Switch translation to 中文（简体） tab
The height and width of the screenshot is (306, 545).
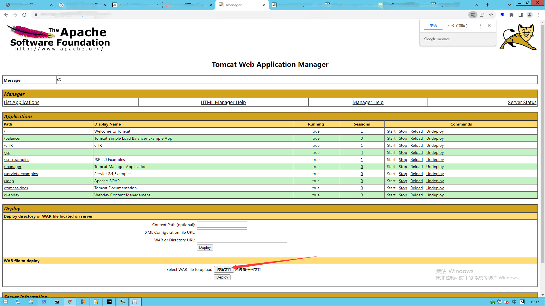coord(458,25)
